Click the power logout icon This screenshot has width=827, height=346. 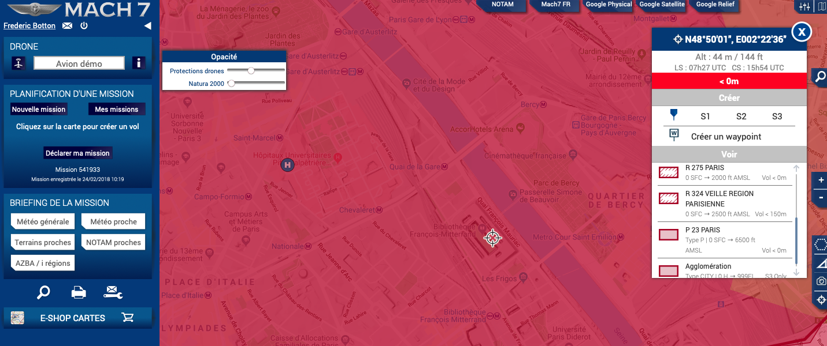coord(84,25)
